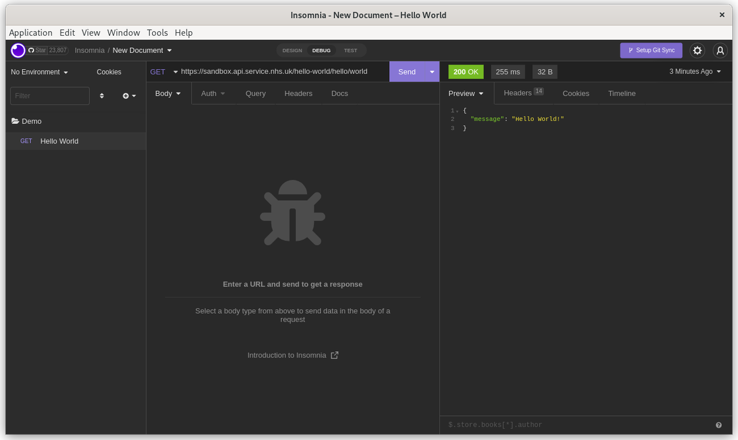Click the external link icon beside Introduction
738x440 pixels.
pos(334,355)
